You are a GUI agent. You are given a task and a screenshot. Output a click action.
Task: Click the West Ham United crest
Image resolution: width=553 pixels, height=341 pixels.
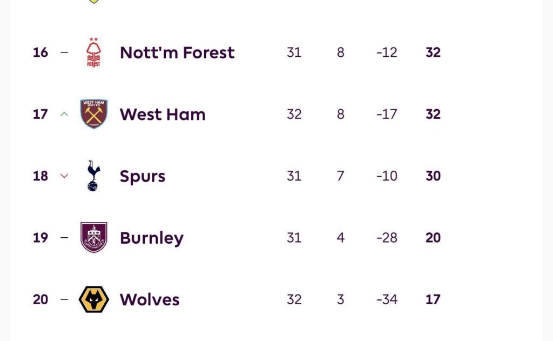coord(93,114)
